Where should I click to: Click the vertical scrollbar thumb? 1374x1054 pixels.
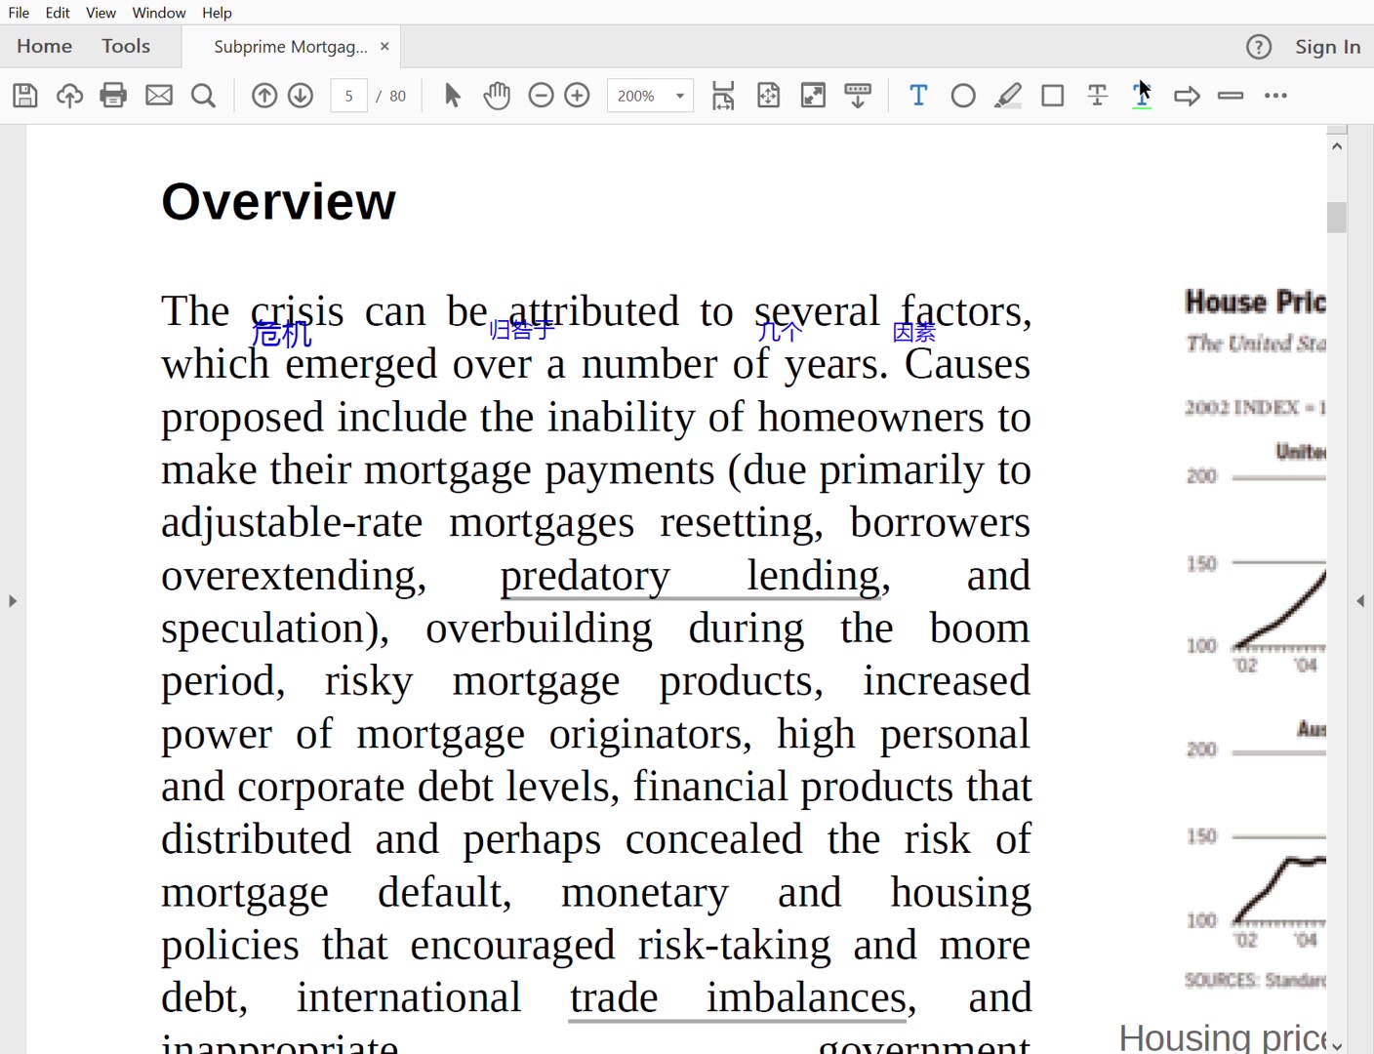pos(1337,217)
